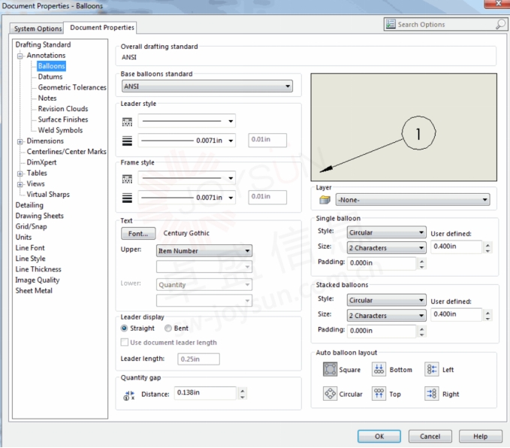The image size is (510, 448).
Task: Click the Frame style line type icon
Action: [x=127, y=179]
